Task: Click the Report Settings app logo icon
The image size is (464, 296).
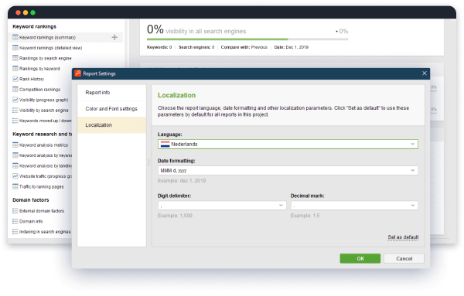Action: 78,73
